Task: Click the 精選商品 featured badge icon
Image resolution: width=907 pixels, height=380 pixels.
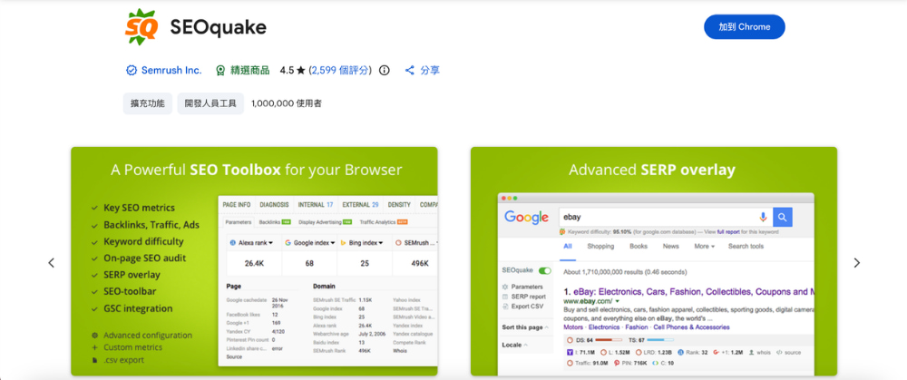Action: pos(219,71)
